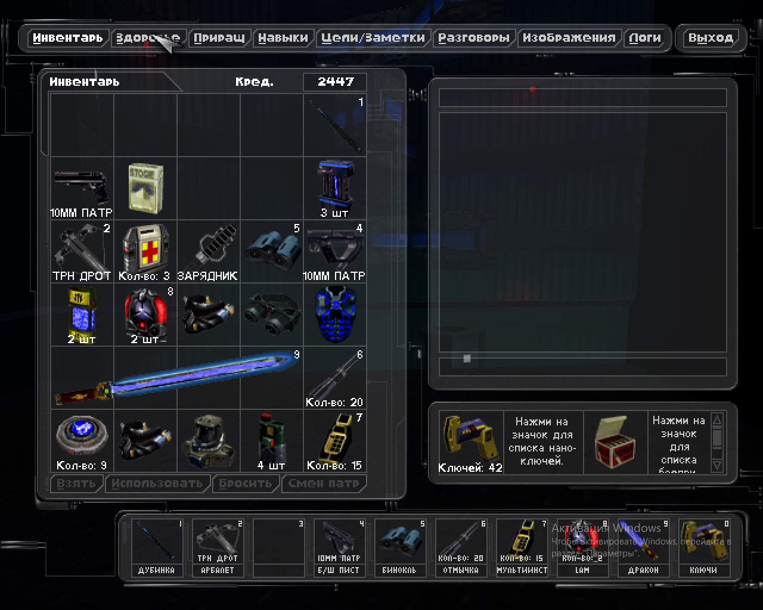
Task: Select the lockpicks with Кол-во: 20 in inventory
Action: (x=335, y=378)
